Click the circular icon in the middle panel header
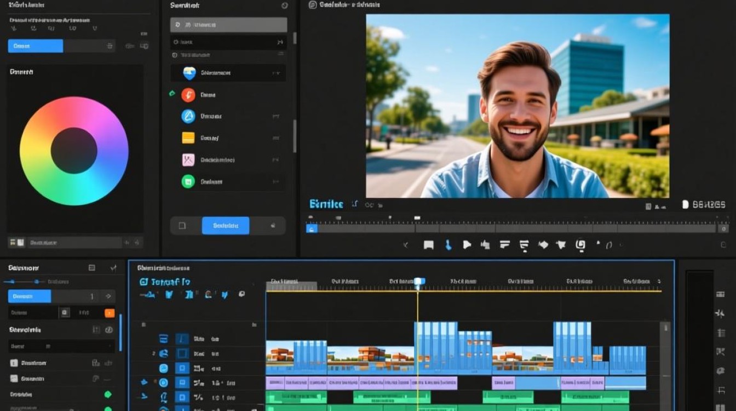 tap(284, 5)
